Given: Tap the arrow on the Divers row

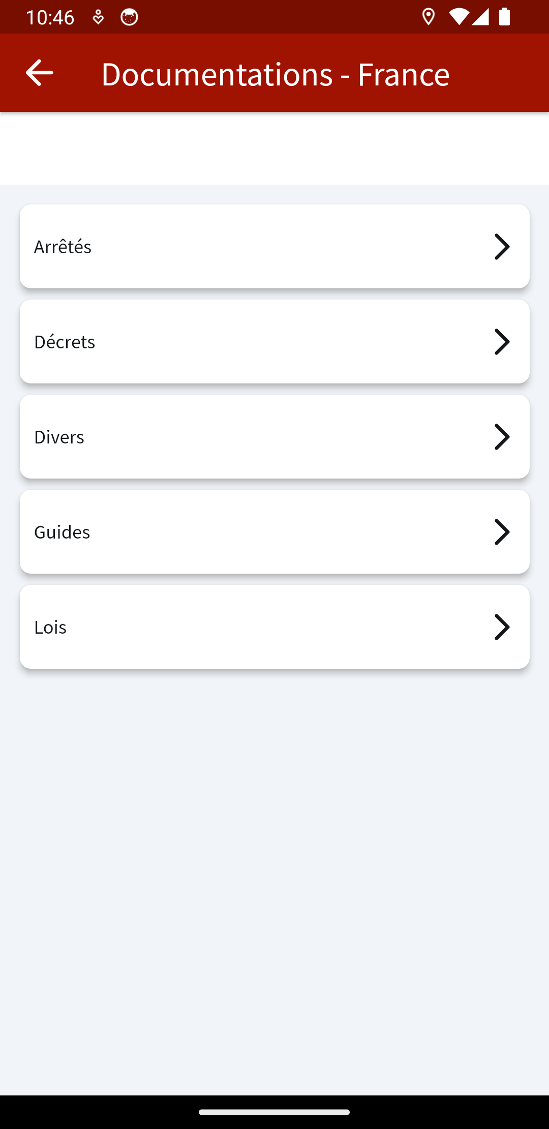Looking at the screenshot, I should [x=502, y=437].
